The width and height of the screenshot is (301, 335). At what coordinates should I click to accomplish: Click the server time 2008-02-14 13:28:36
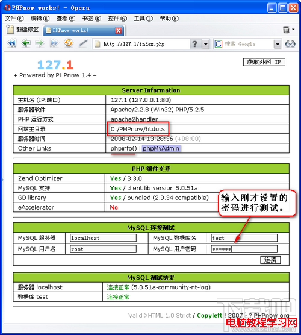[141, 139]
